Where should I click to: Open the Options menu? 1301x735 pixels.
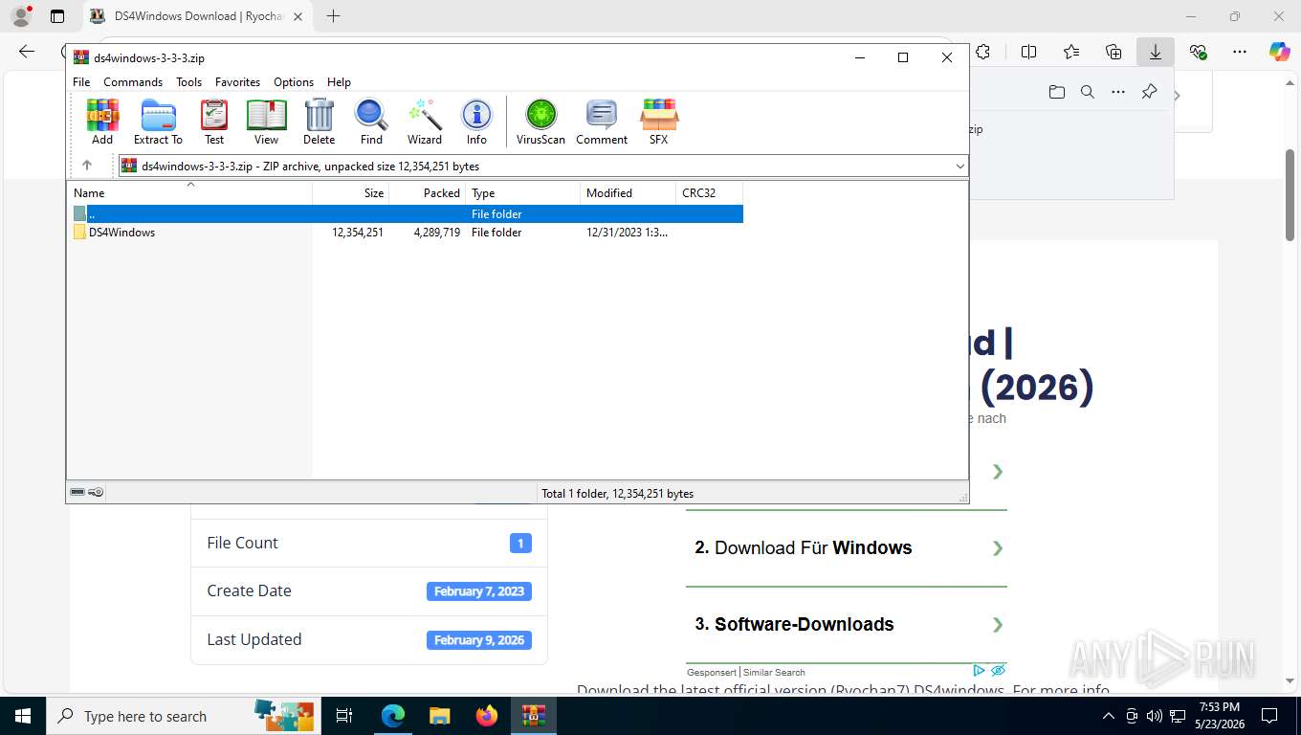pos(294,82)
